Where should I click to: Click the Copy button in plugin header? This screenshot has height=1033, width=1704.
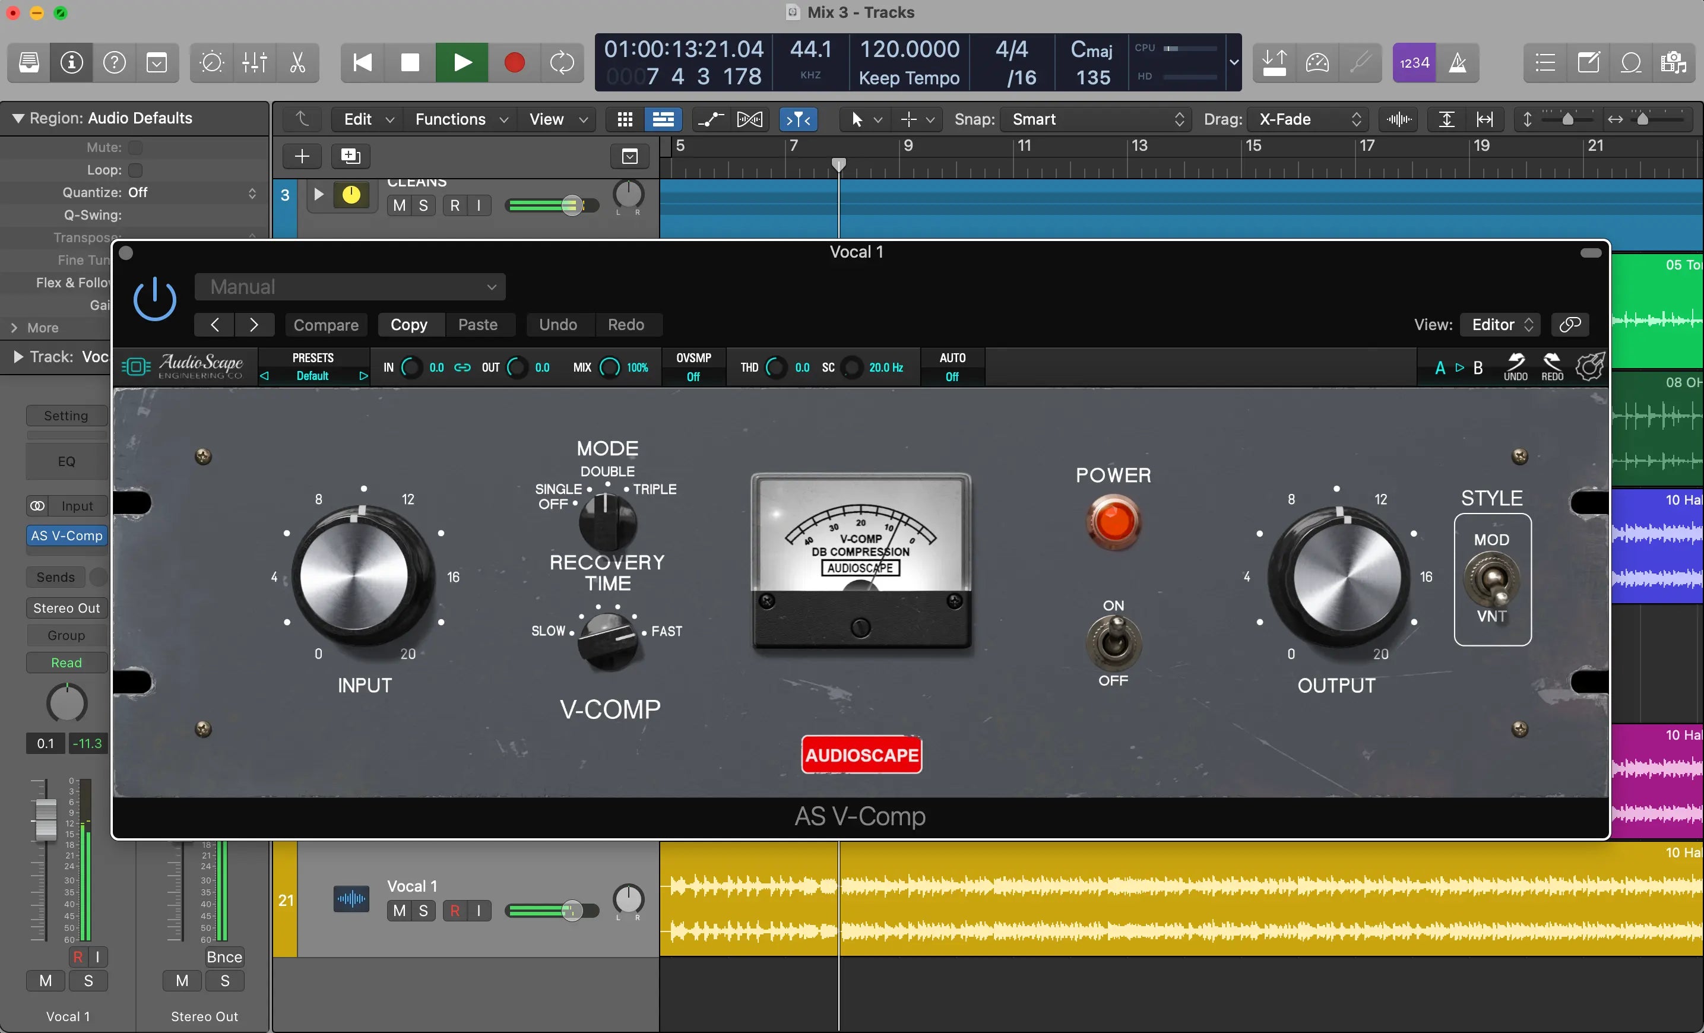pyautogui.click(x=408, y=325)
